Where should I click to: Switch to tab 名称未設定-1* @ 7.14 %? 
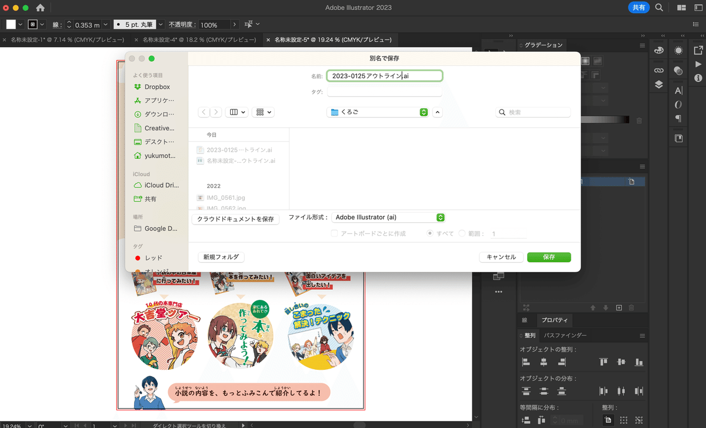click(67, 40)
